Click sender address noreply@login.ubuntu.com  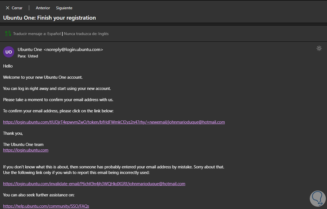click(x=73, y=49)
